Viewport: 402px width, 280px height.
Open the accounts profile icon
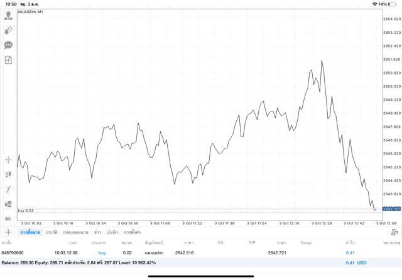8,15
